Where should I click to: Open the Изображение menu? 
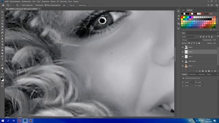pyautogui.click(x=26, y=1)
